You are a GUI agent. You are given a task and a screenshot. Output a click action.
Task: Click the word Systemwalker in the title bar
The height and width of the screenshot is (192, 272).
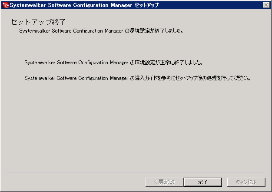(x=28, y=5)
